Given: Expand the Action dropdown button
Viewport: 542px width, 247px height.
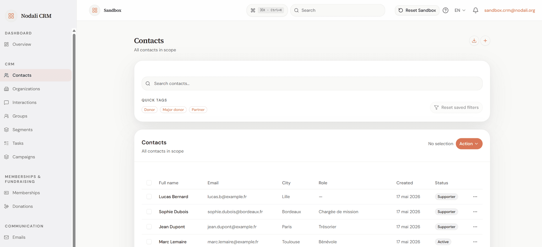Looking at the screenshot, I should click(469, 144).
